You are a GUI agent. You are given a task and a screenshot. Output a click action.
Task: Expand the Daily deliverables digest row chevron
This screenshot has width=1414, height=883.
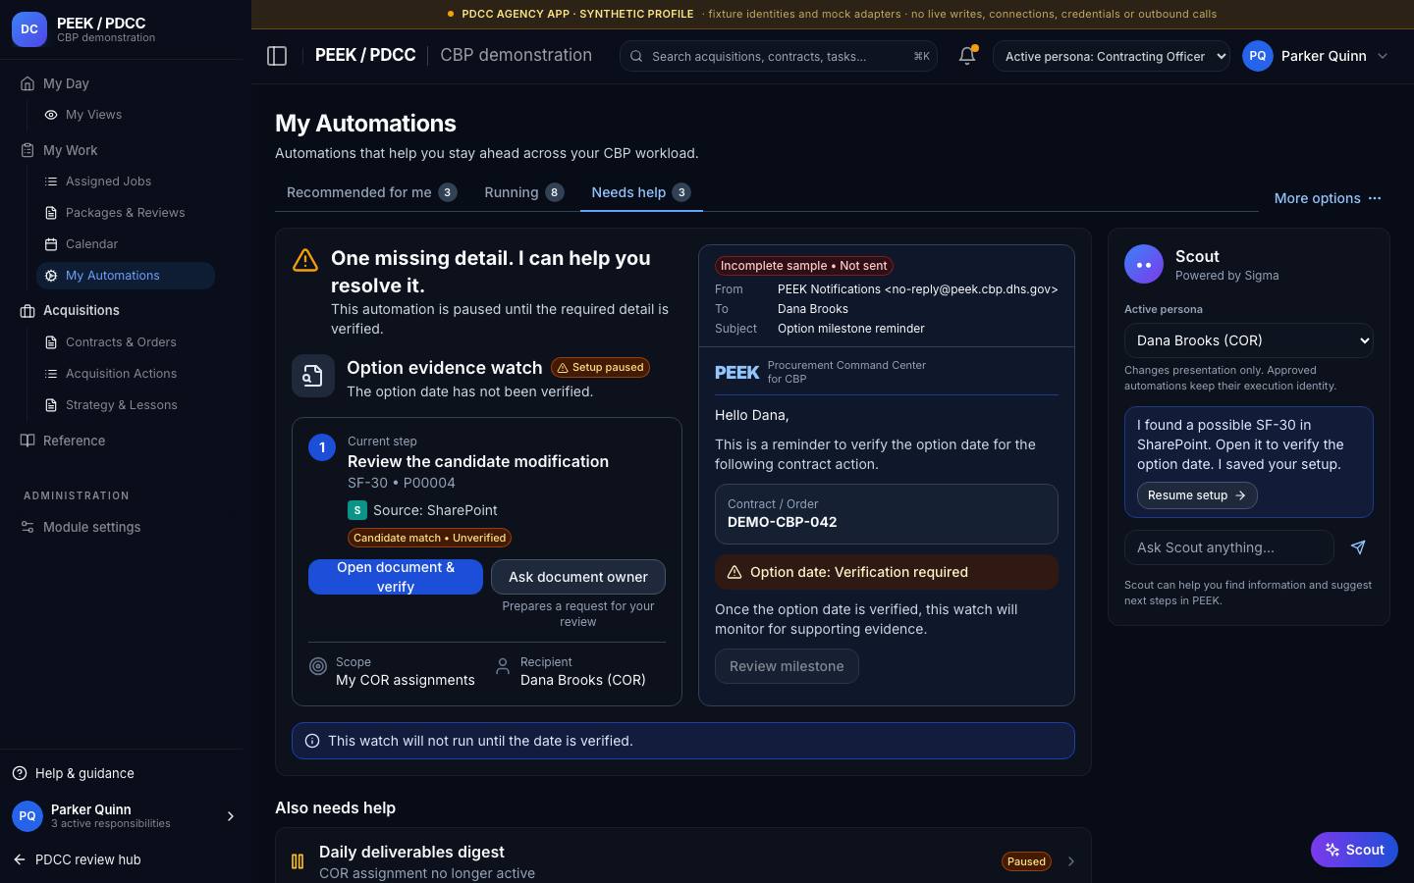coord(1071,861)
